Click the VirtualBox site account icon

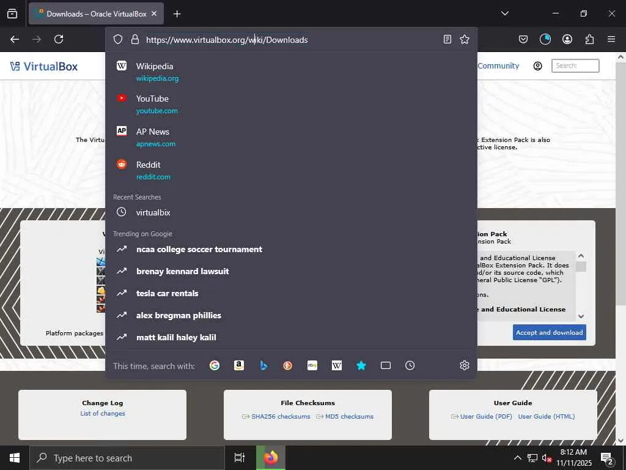click(x=538, y=66)
